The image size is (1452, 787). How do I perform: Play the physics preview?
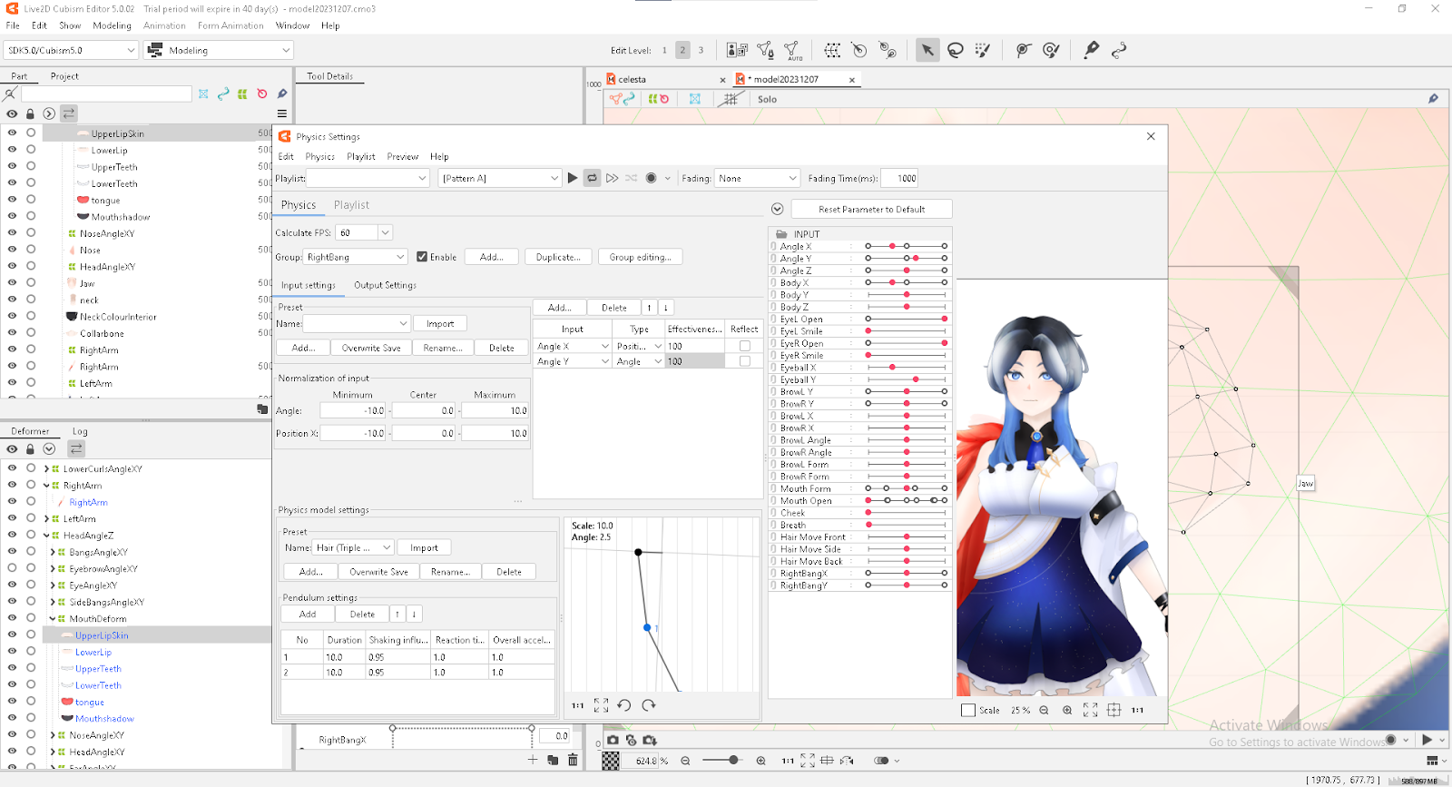click(573, 178)
